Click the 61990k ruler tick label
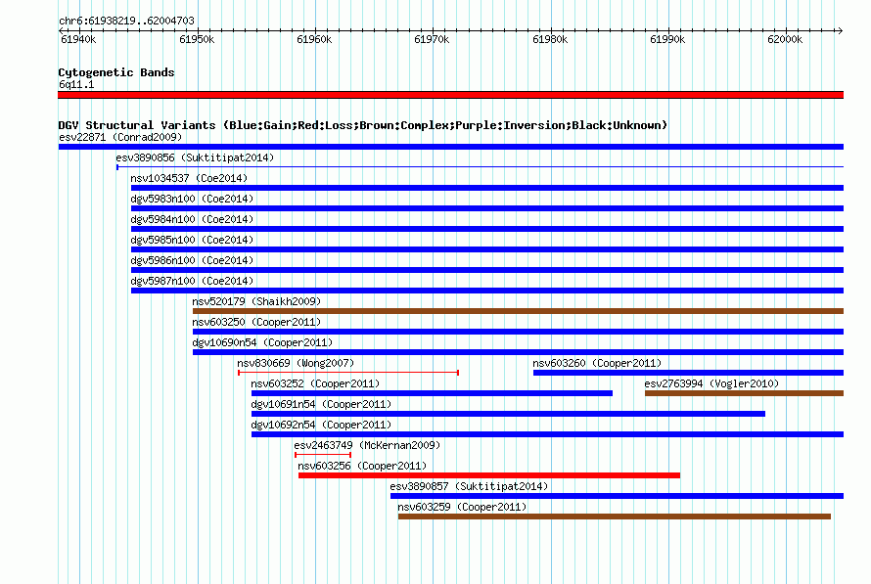The height and width of the screenshot is (584, 871). [667, 39]
